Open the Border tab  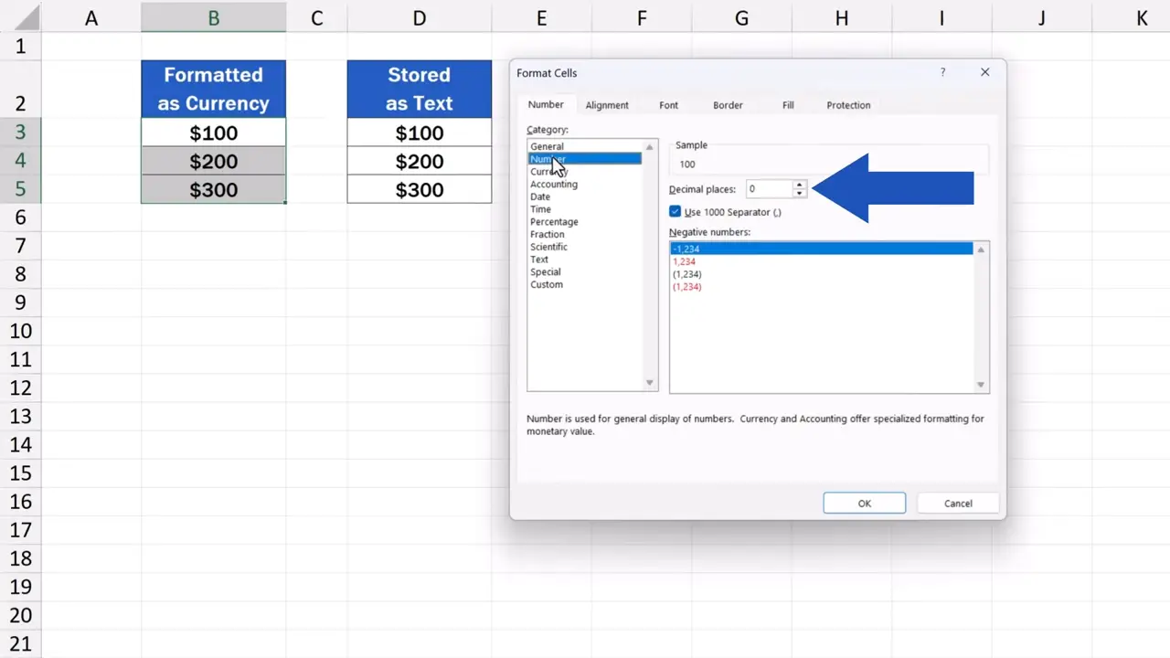728,104
